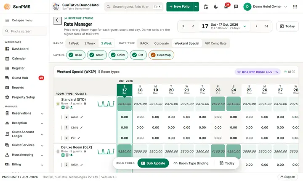The height and width of the screenshot is (181, 303).
Task: Open the chat messages icon
Action: (x=236, y=7)
